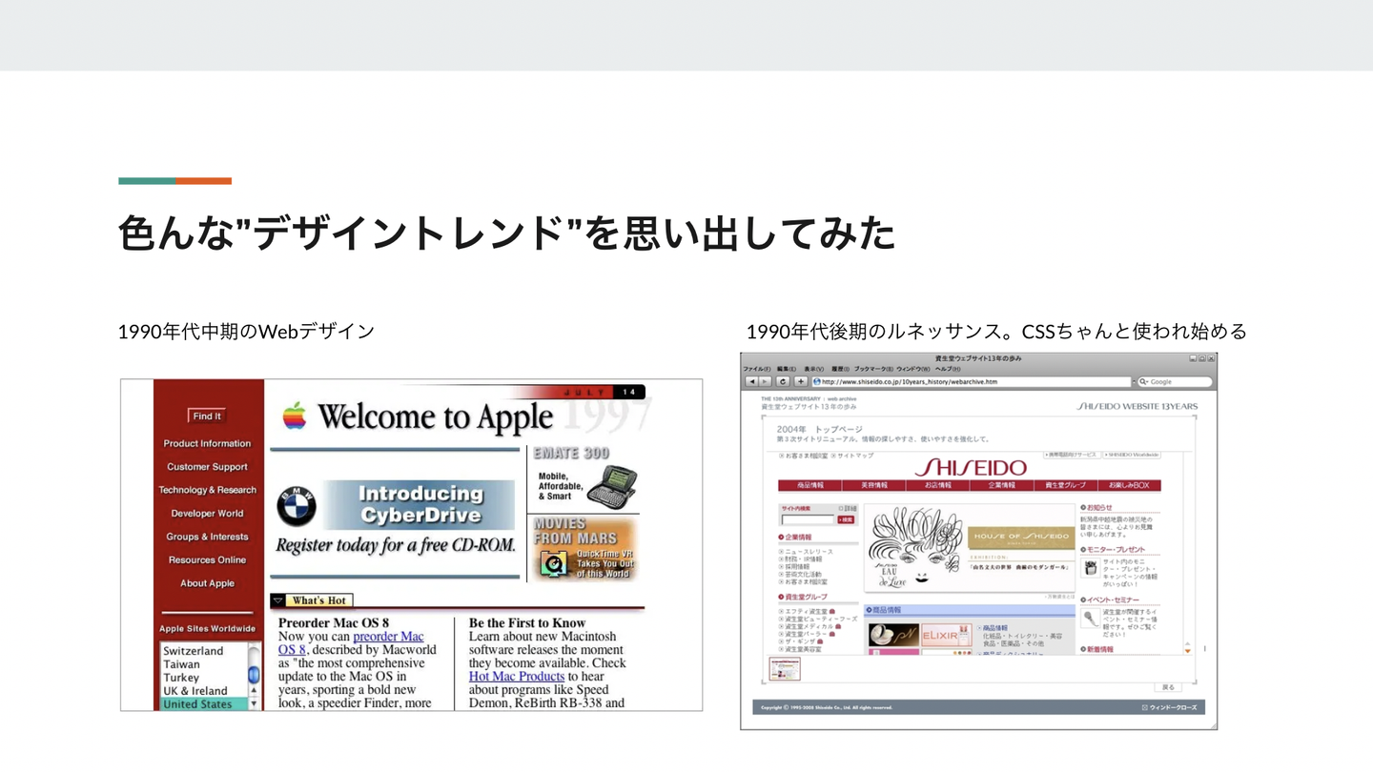Click the Find It button
Viewport: 1373px width, 772px height.
(x=207, y=416)
